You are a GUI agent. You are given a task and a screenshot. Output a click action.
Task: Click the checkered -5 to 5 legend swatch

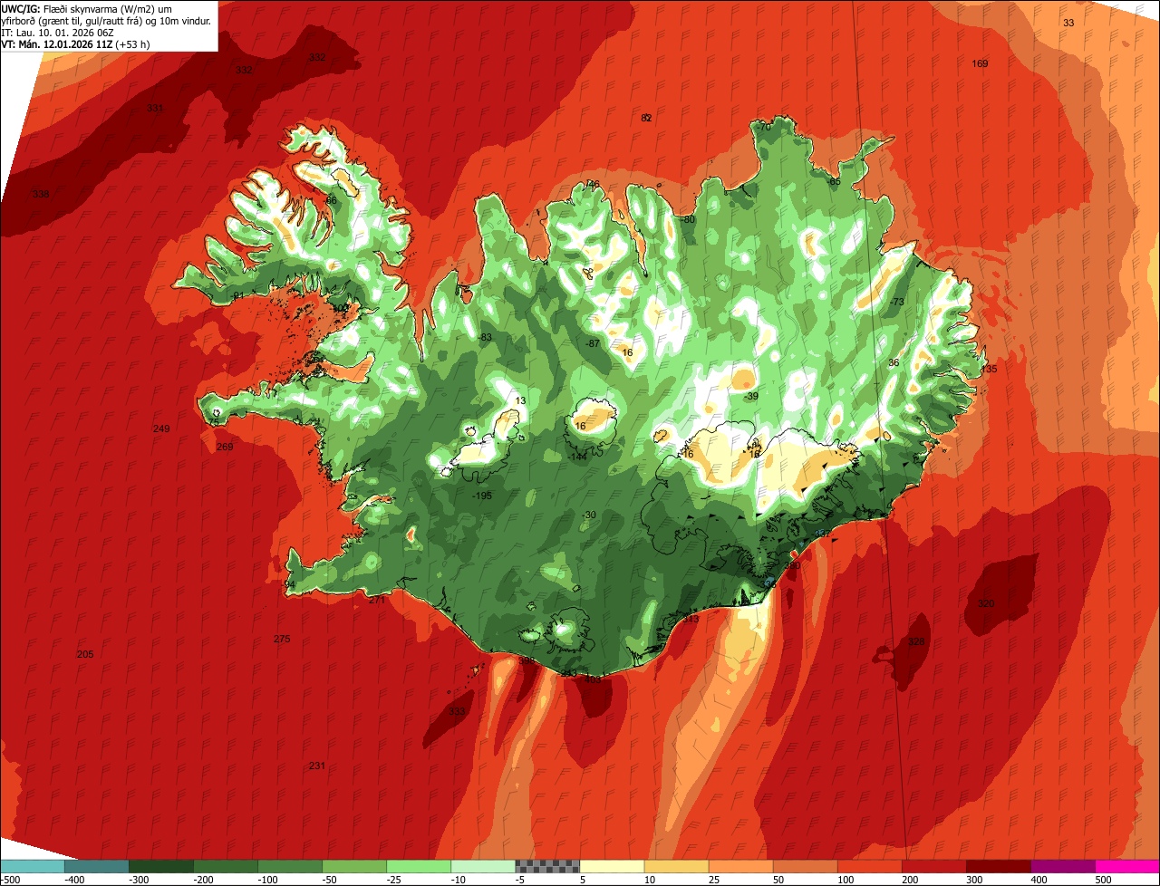[547, 867]
